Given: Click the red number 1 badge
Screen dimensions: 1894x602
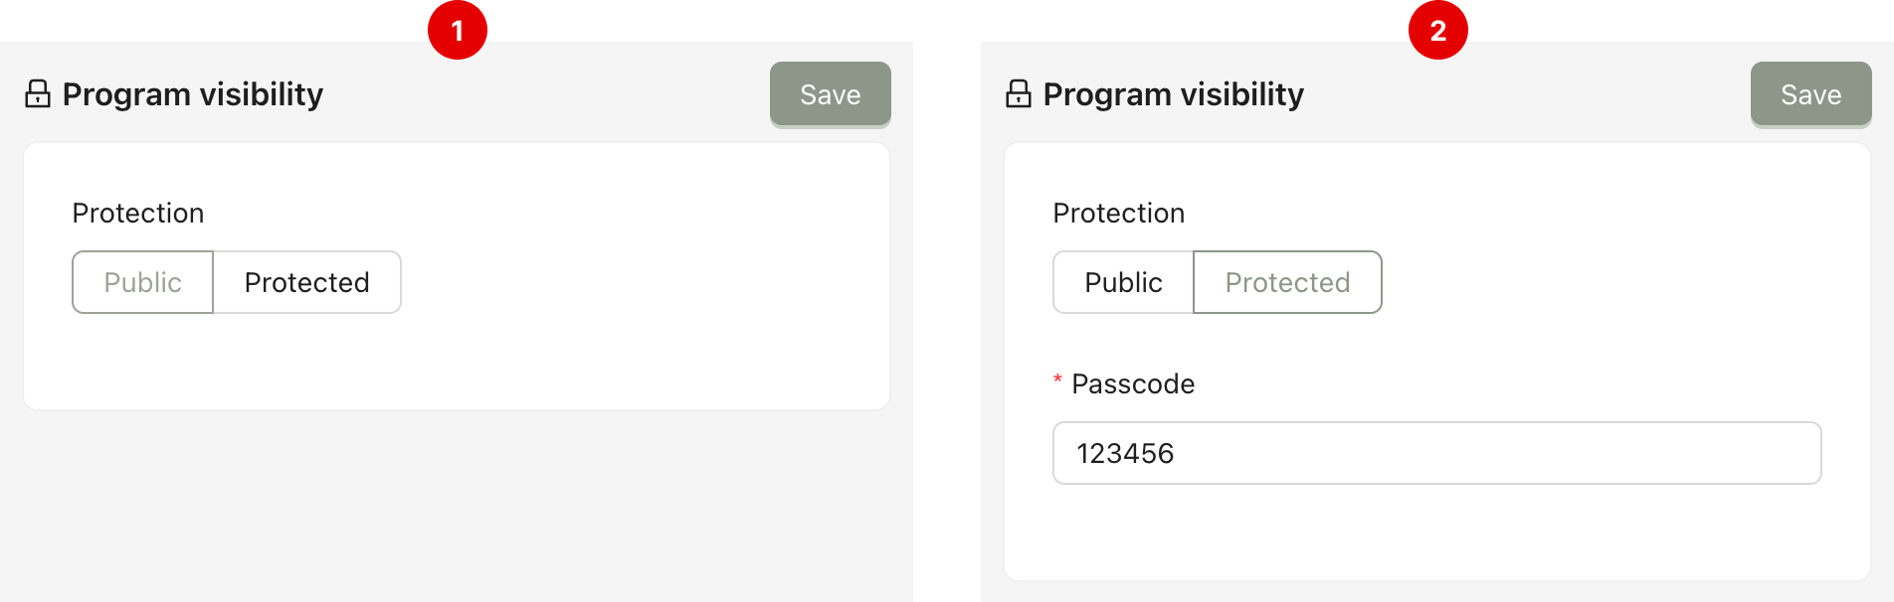Looking at the screenshot, I should tap(458, 31).
